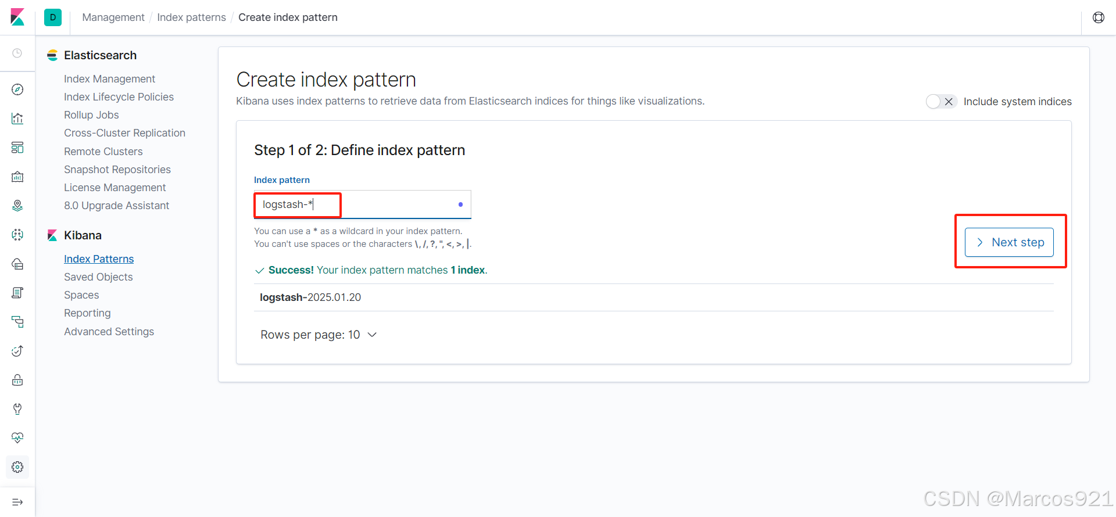Toggle Include system indices switch
The width and height of the screenshot is (1116, 517).
pos(941,102)
